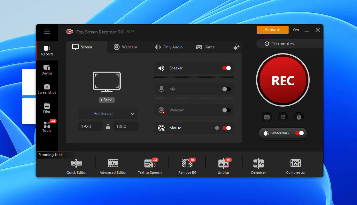This screenshot has width=357, height=205.
Task: Click the monitor full-screen region icon
Action: pos(106,82)
